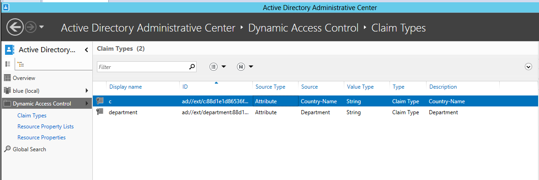The image size is (539, 180).
Task: Click the claim icon for row c
Action: [100, 101]
